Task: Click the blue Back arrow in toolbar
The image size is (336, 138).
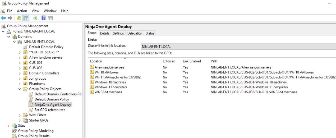Action: pos(3,18)
